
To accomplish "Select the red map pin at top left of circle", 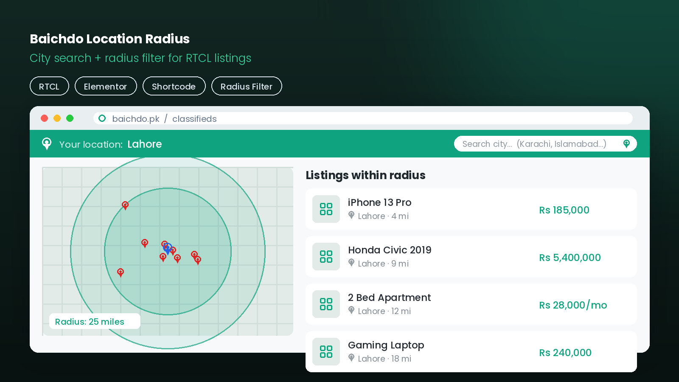I will coord(125,205).
